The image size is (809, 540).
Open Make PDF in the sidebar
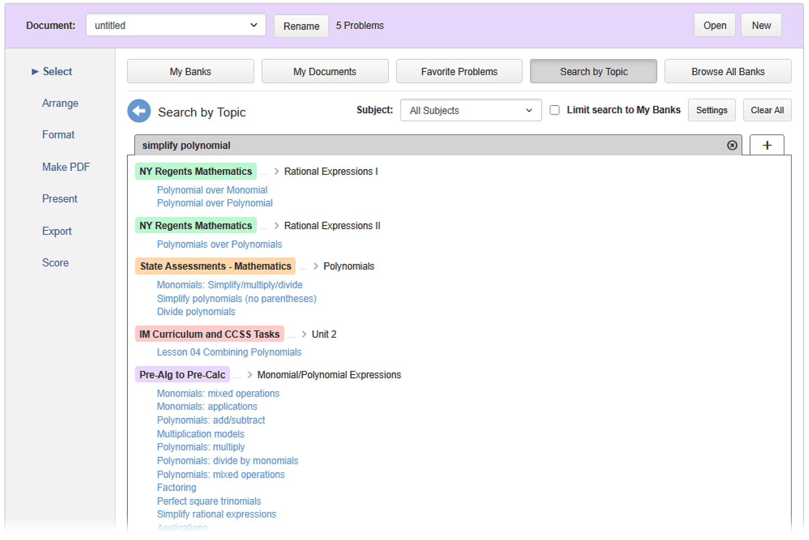(66, 167)
